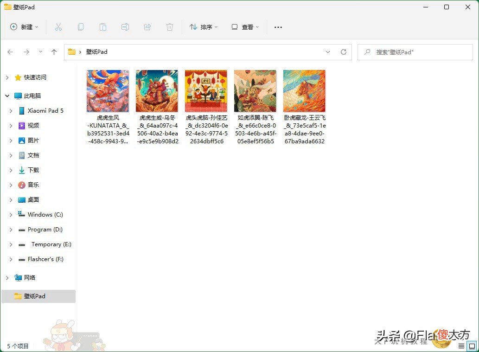Screen dimensions: 479x352
Task: Expand 快速访问 in the navigation pane
Action: click(7, 77)
